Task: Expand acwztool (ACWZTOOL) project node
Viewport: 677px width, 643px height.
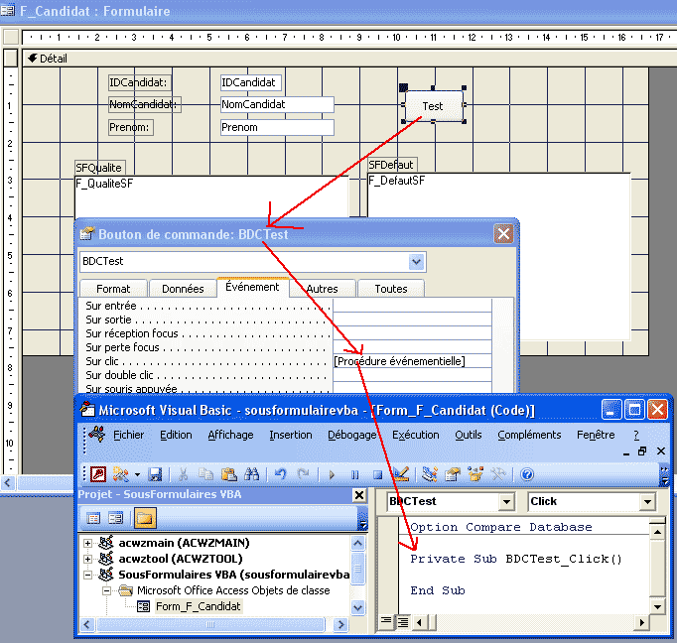Action: pyautogui.click(x=87, y=559)
